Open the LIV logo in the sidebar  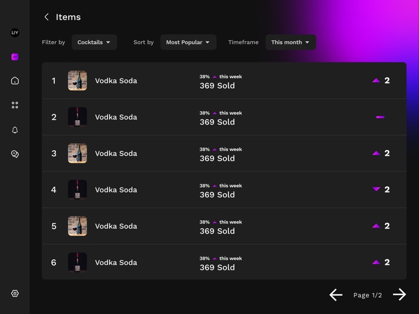coord(15,32)
